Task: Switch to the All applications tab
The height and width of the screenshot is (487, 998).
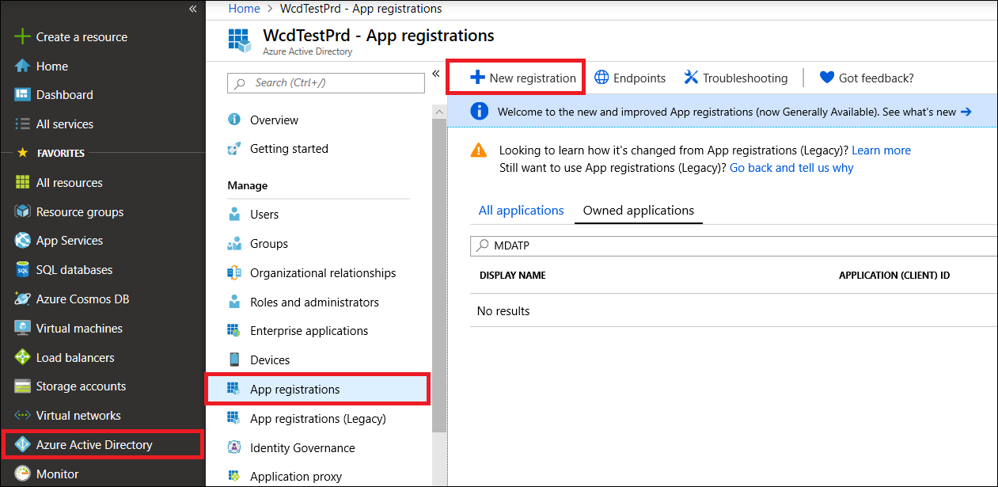Action: [521, 210]
